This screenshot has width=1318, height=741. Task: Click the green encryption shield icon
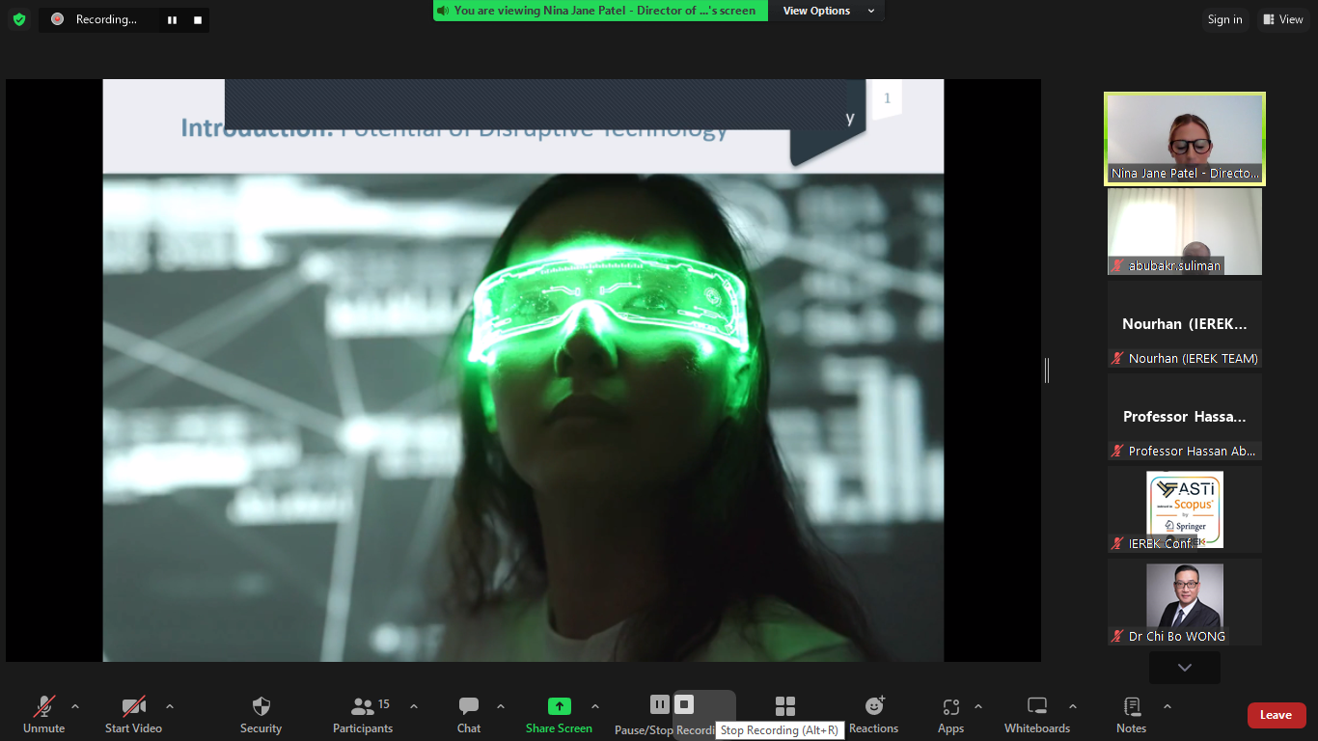[x=19, y=19]
